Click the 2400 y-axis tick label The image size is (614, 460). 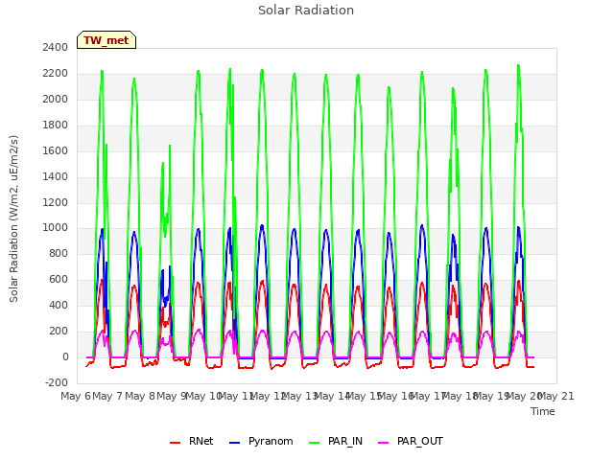(x=56, y=47)
